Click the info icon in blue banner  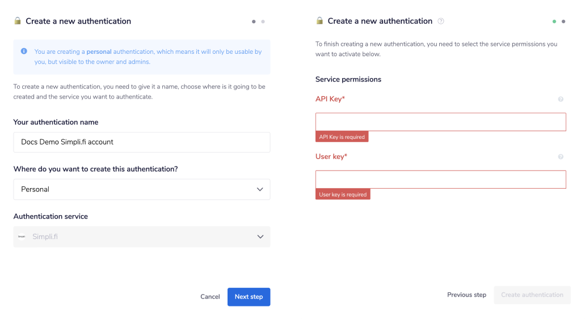pyautogui.click(x=24, y=52)
